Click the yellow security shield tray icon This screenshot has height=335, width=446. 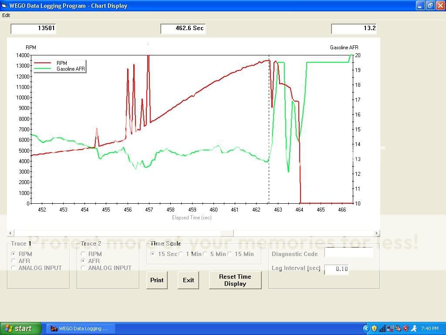point(374,328)
